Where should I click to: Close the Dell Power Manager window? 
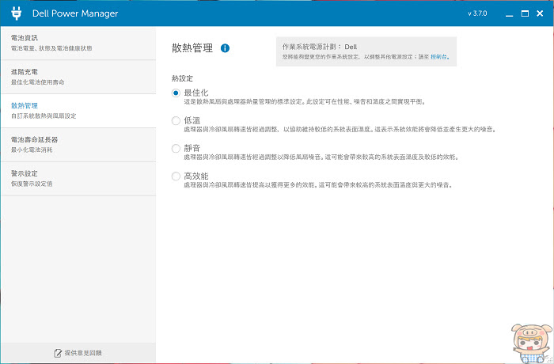540,13
